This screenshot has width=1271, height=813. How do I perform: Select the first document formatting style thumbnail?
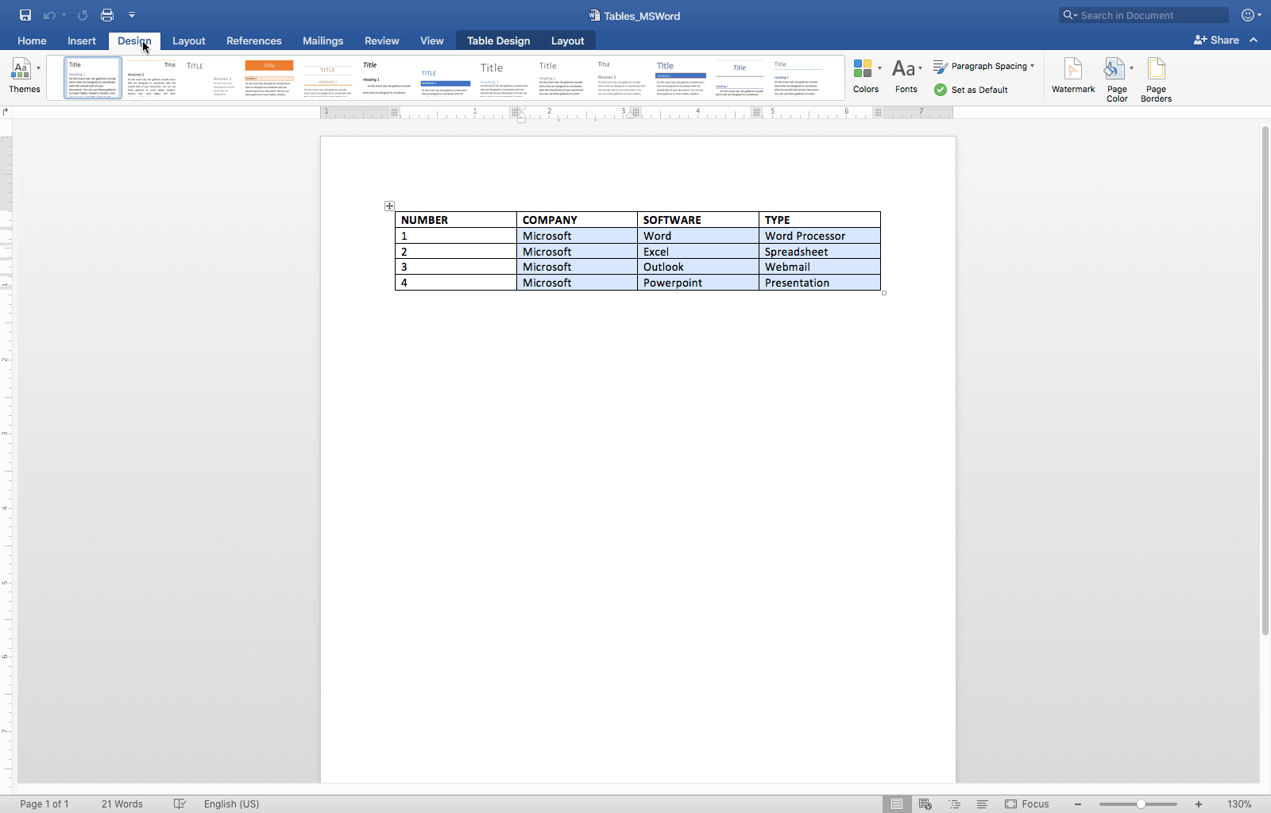pos(93,78)
